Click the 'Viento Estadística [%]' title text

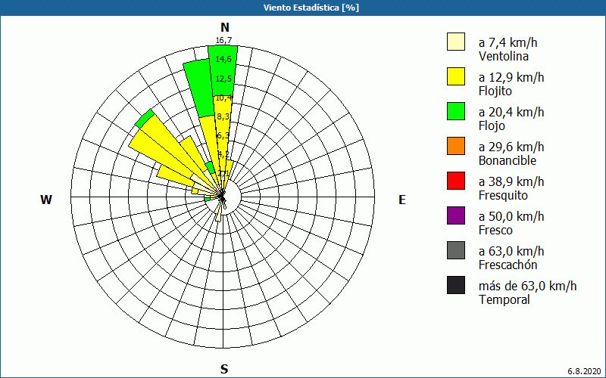click(311, 8)
